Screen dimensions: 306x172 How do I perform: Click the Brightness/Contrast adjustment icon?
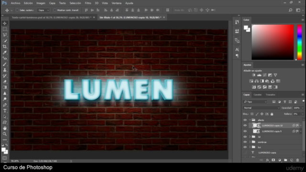pyautogui.click(x=254, y=75)
